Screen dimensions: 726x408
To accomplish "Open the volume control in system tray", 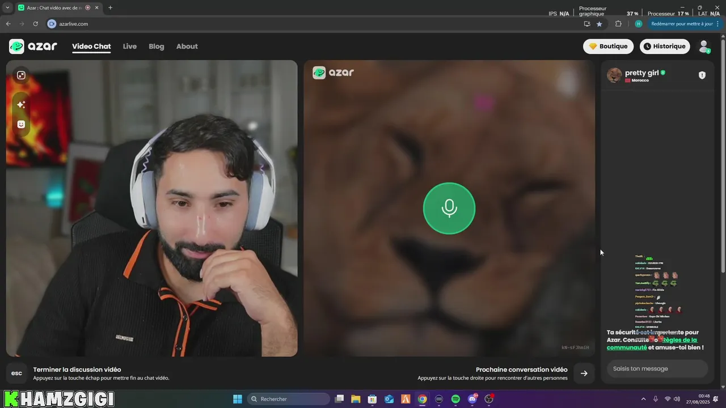I will (x=677, y=399).
